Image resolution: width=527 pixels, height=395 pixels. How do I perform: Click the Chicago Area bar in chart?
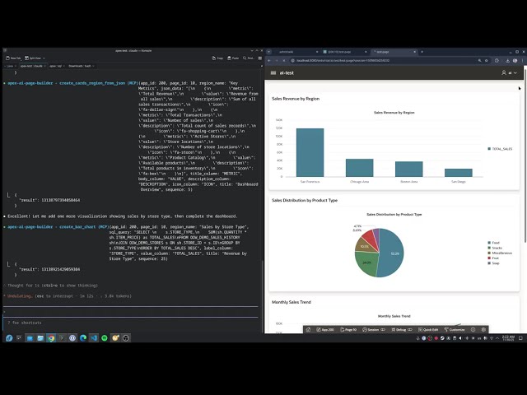(359, 168)
